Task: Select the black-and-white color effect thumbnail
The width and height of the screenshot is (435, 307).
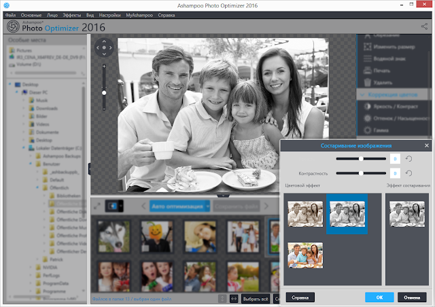Action: point(347,214)
